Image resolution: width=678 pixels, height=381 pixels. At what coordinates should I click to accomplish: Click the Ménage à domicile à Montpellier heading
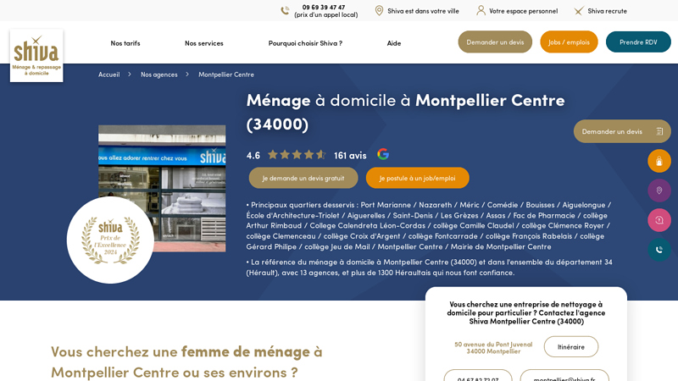[x=406, y=112]
